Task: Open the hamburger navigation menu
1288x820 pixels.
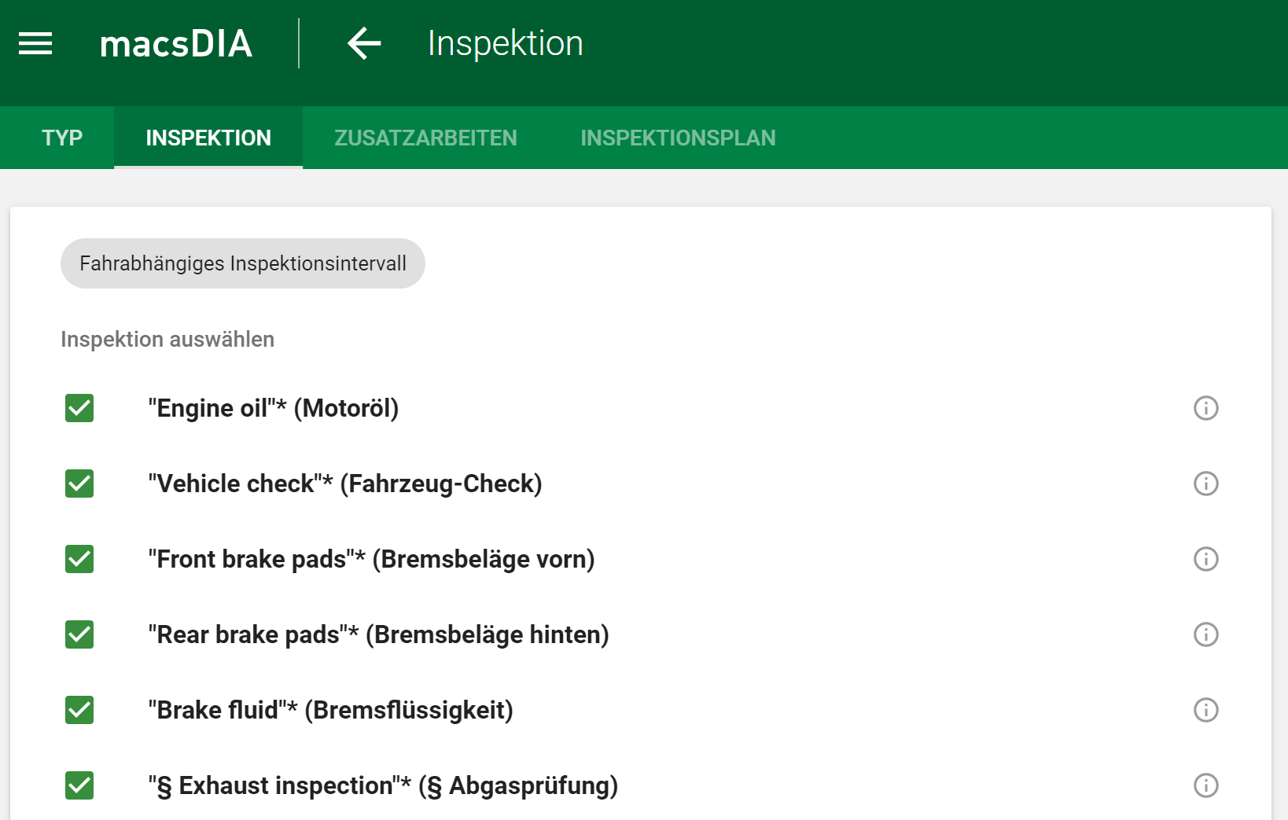Action: click(35, 44)
